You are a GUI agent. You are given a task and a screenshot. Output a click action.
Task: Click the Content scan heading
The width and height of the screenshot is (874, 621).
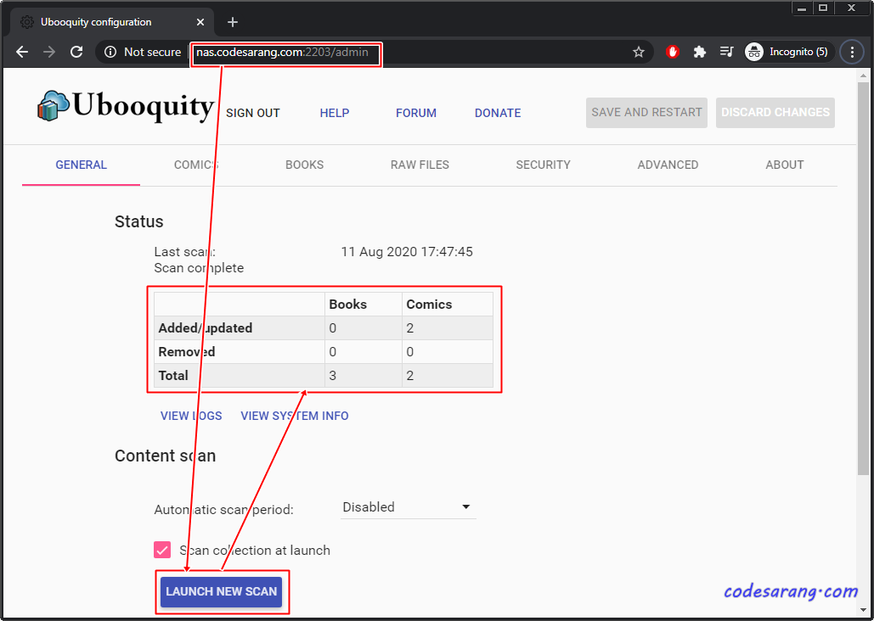(x=165, y=456)
